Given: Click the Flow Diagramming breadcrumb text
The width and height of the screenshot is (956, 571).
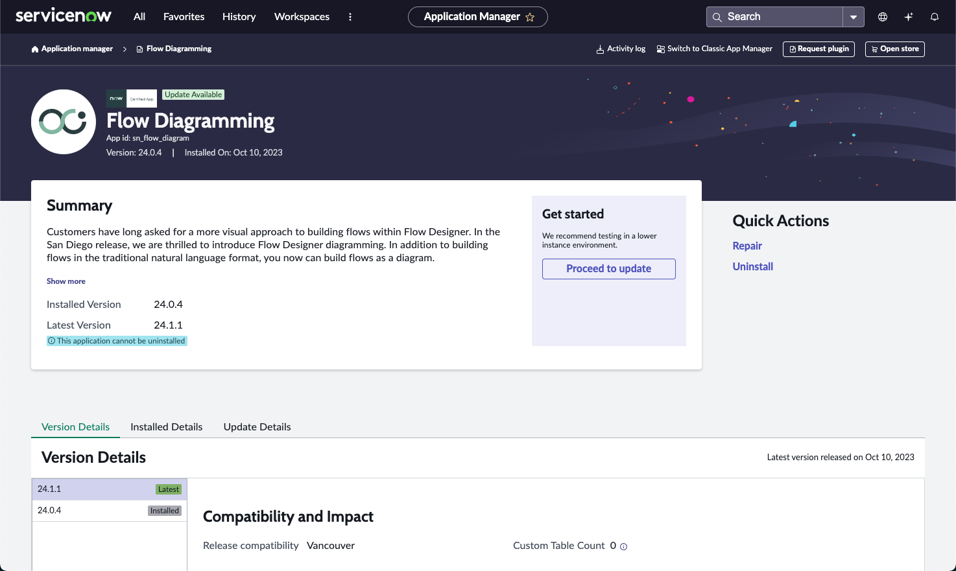Looking at the screenshot, I should (x=179, y=49).
